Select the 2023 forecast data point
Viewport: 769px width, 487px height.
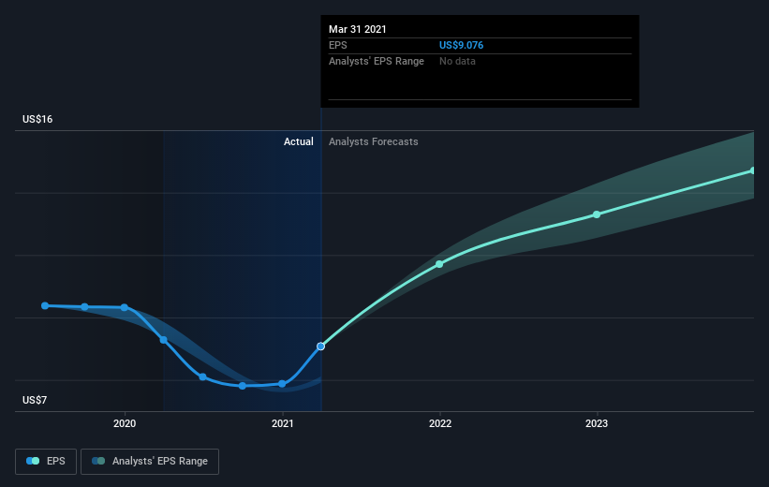(x=597, y=214)
